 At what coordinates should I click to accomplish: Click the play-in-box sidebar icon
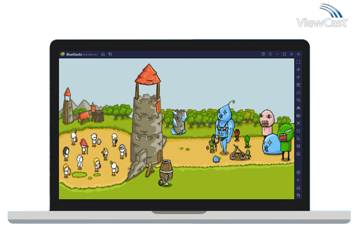(298, 85)
